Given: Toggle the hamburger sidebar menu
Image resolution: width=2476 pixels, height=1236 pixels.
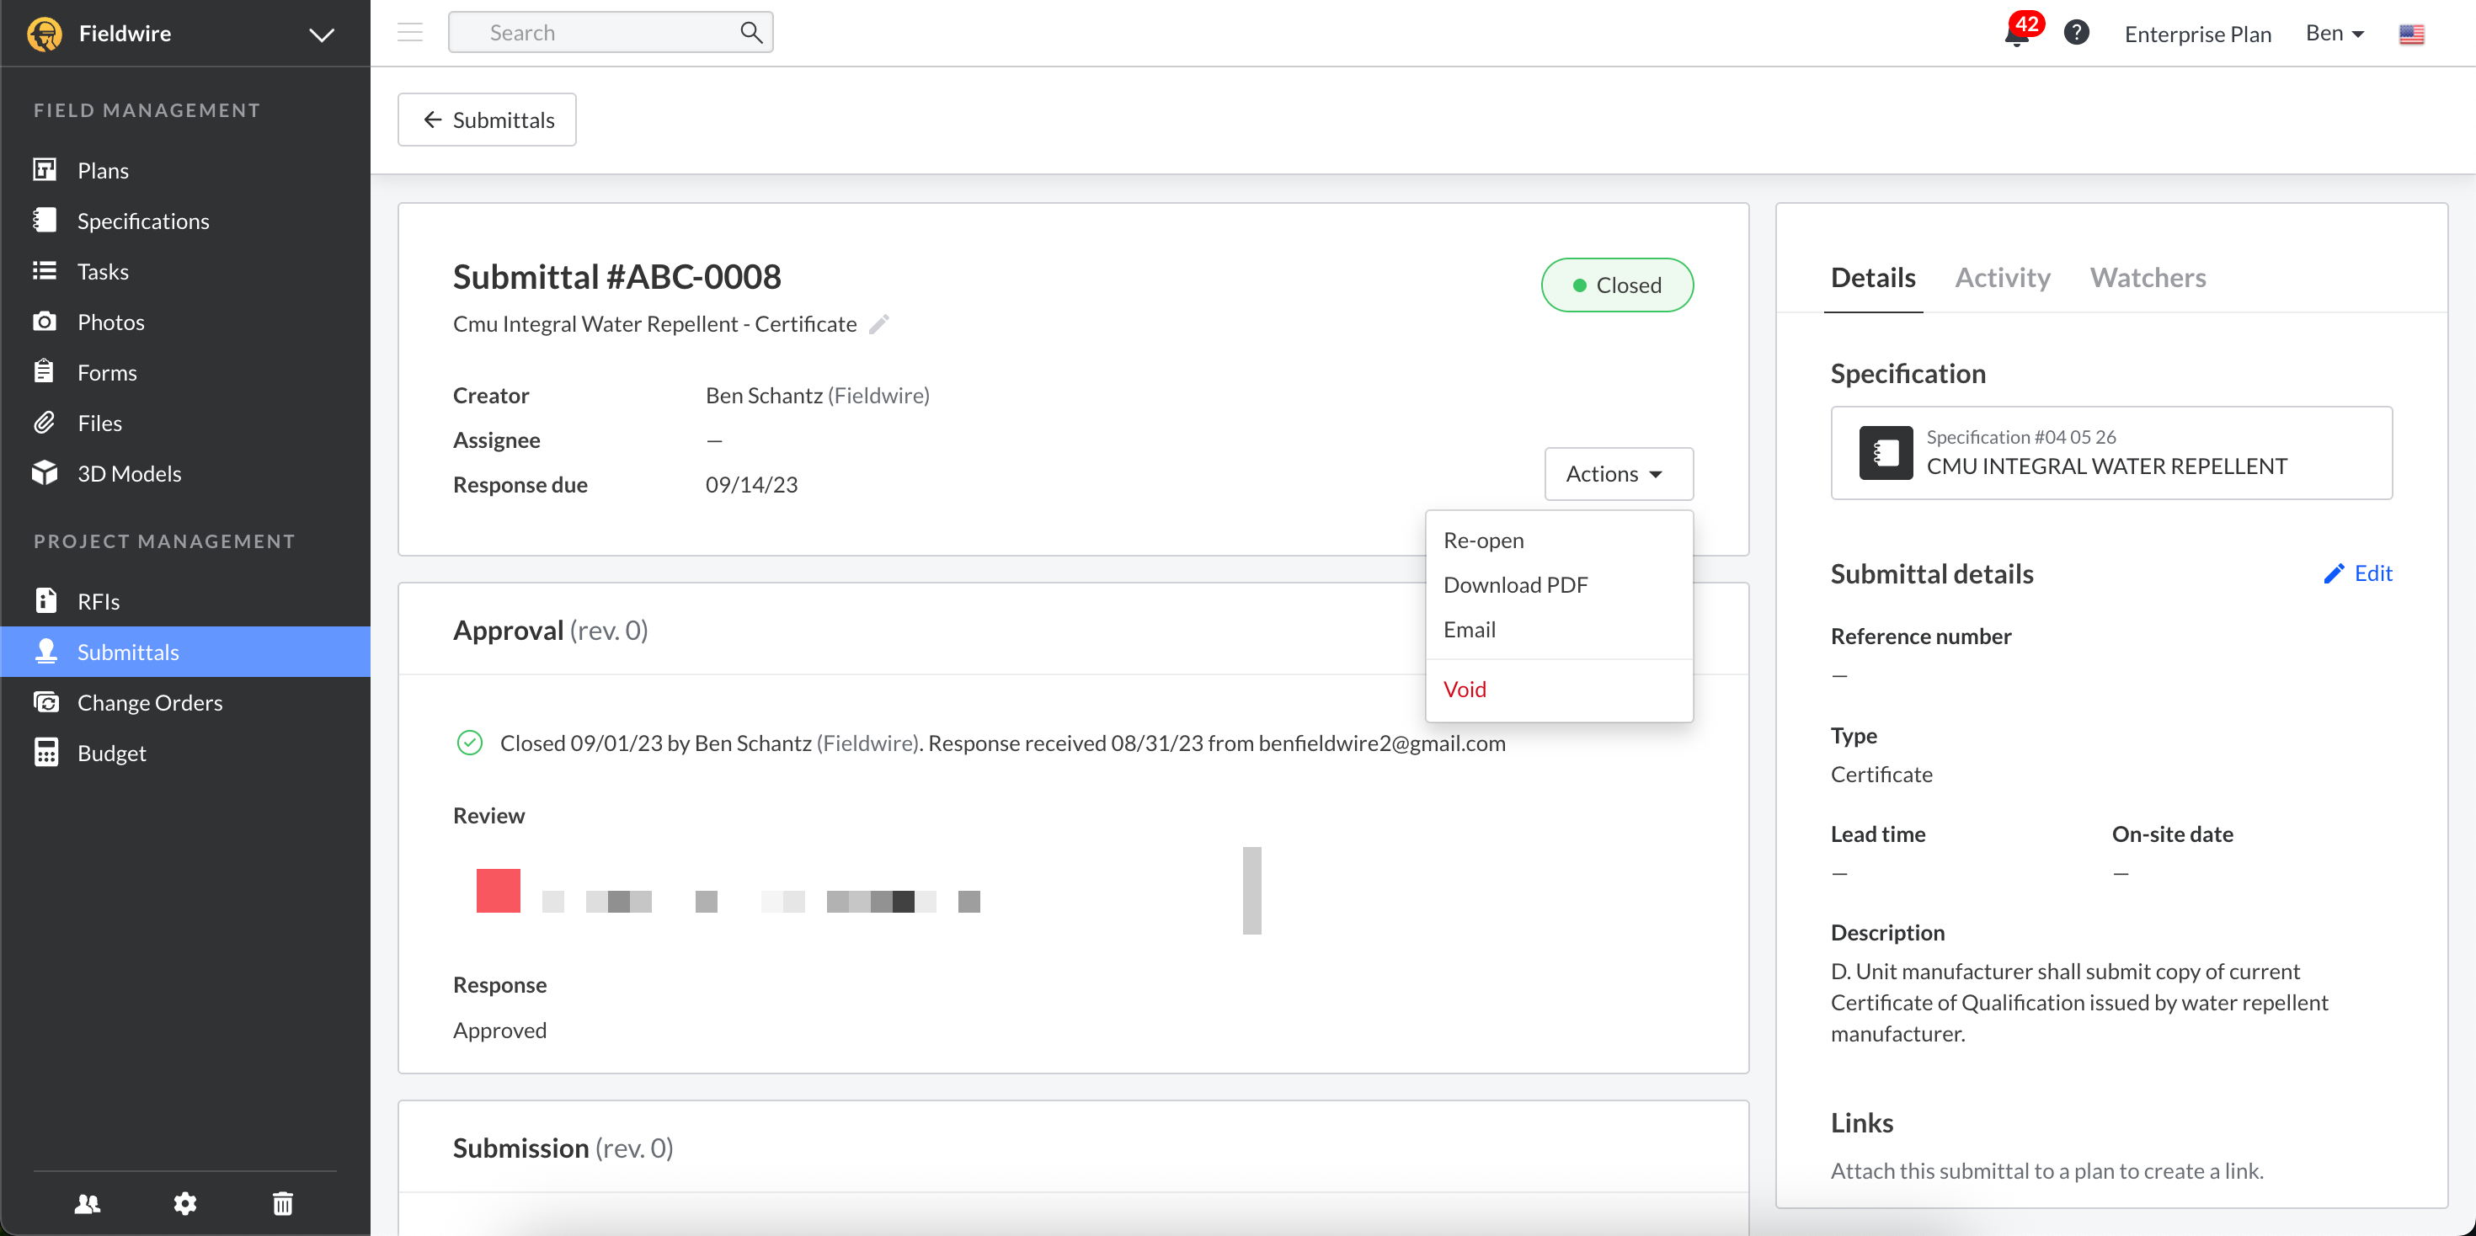Looking at the screenshot, I should tap(410, 33).
